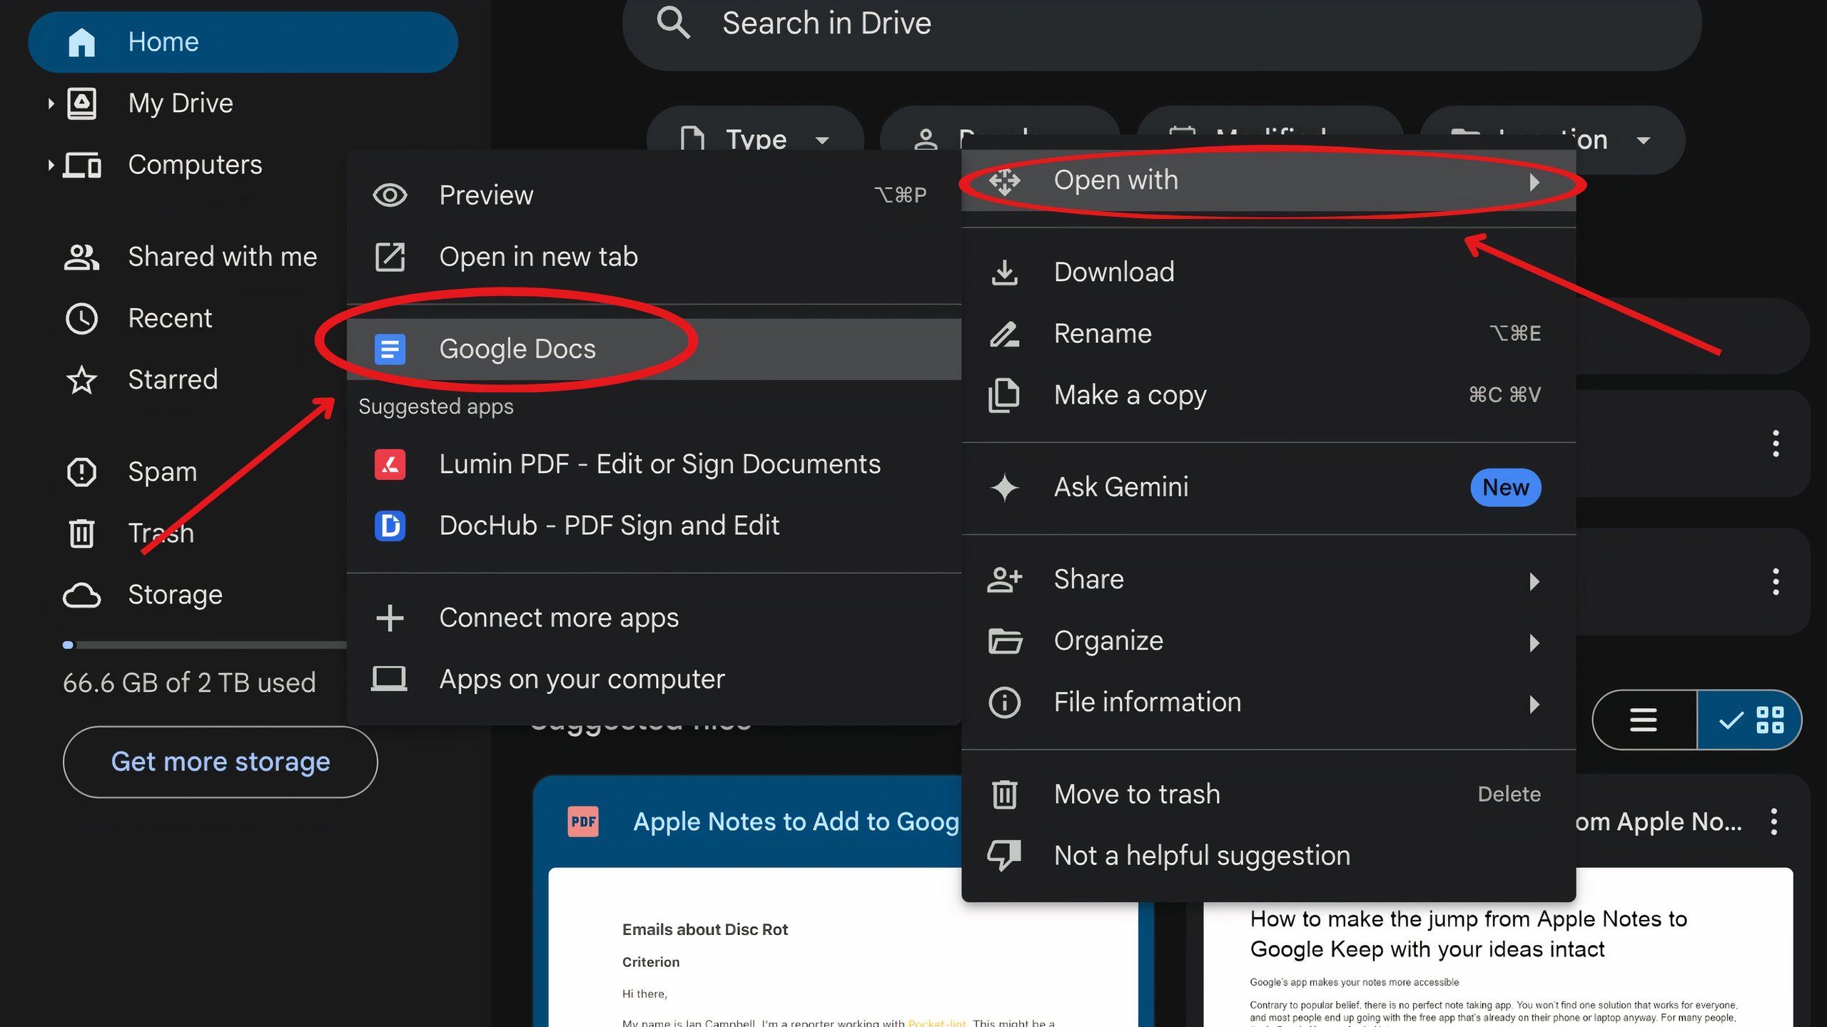This screenshot has height=1027, width=1827.
Task: Click the laptop icon for computer apps
Action: [x=390, y=679]
